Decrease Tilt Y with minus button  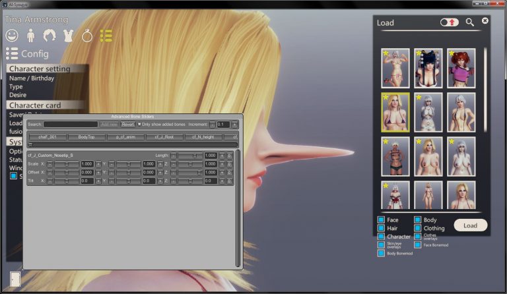(x=112, y=181)
